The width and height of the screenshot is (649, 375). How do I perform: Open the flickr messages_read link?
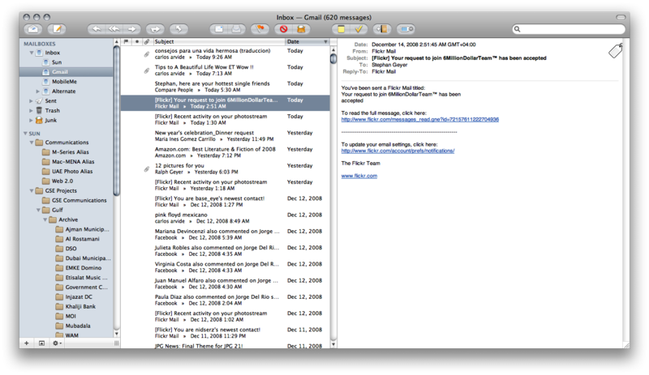(419, 120)
